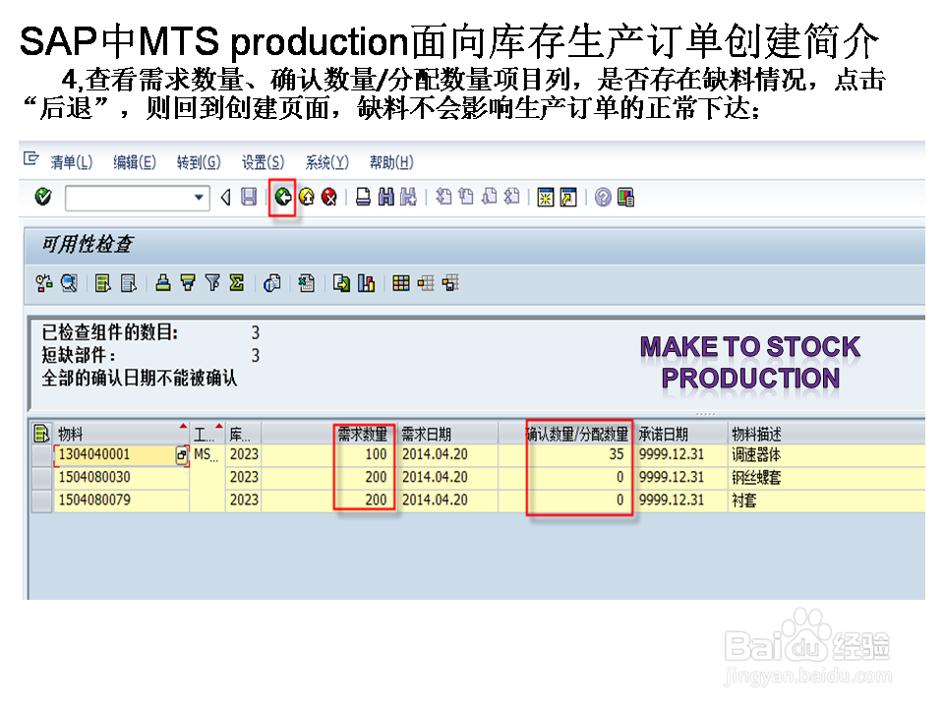The image size is (944, 708).
Task: Go to Previous Page icon
Action: [466, 197]
